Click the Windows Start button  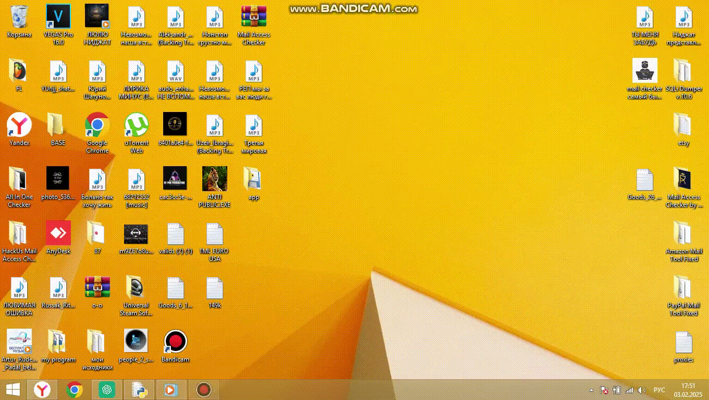coord(13,390)
